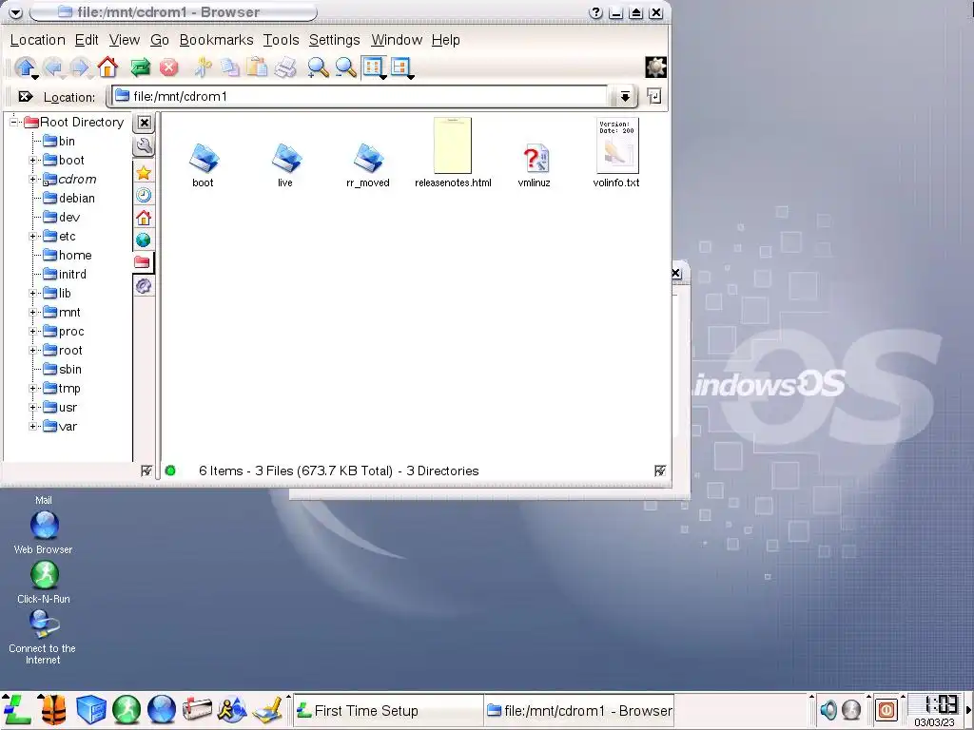Open the sidebar configuration wrench button

144,146
